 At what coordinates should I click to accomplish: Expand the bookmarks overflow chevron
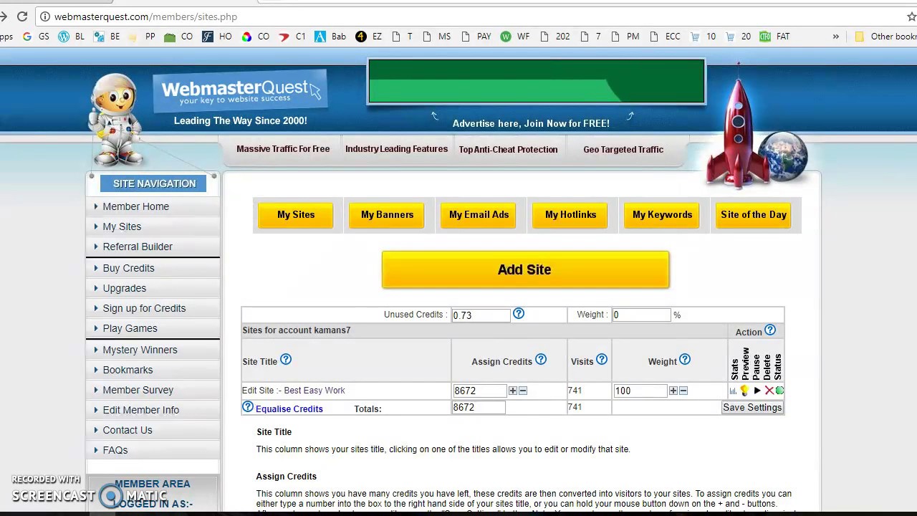(x=835, y=37)
